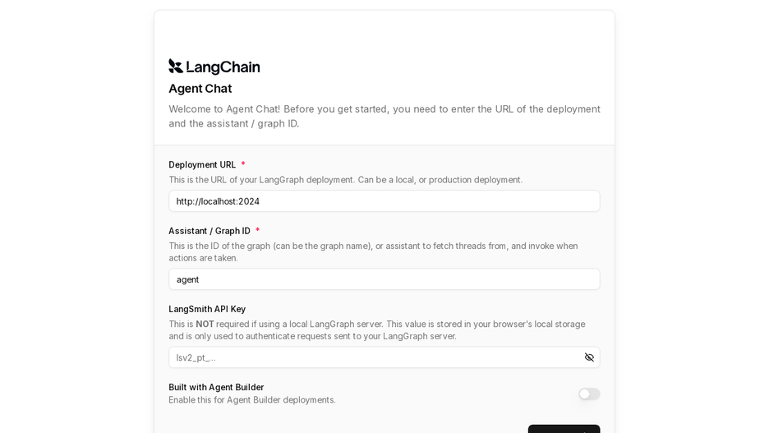The image size is (769, 433).
Task: Click the Deployment URL label
Action: pyautogui.click(x=202, y=165)
